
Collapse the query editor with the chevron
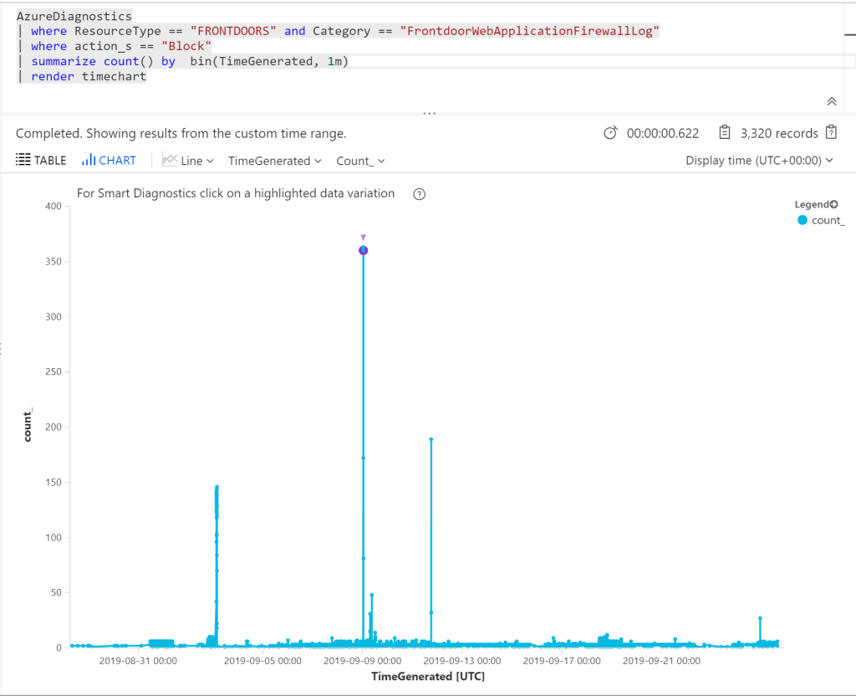[832, 100]
